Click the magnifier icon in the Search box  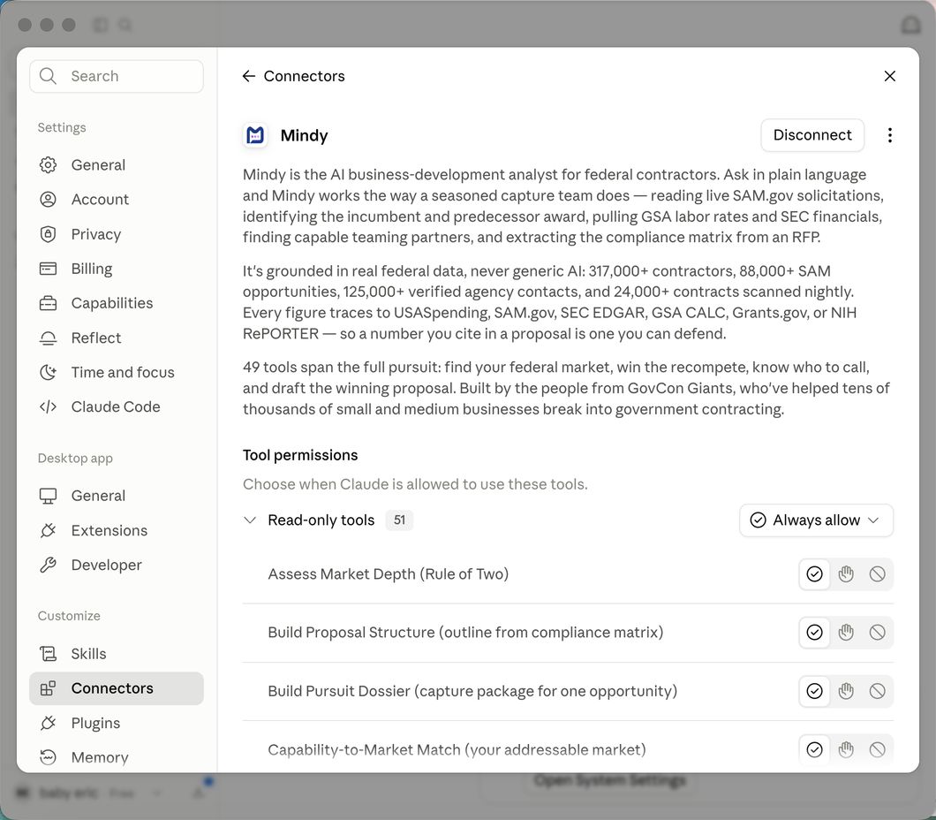tap(48, 76)
